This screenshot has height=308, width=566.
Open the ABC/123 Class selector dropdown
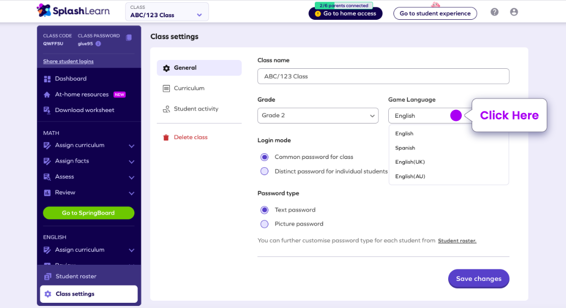click(166, 11)
